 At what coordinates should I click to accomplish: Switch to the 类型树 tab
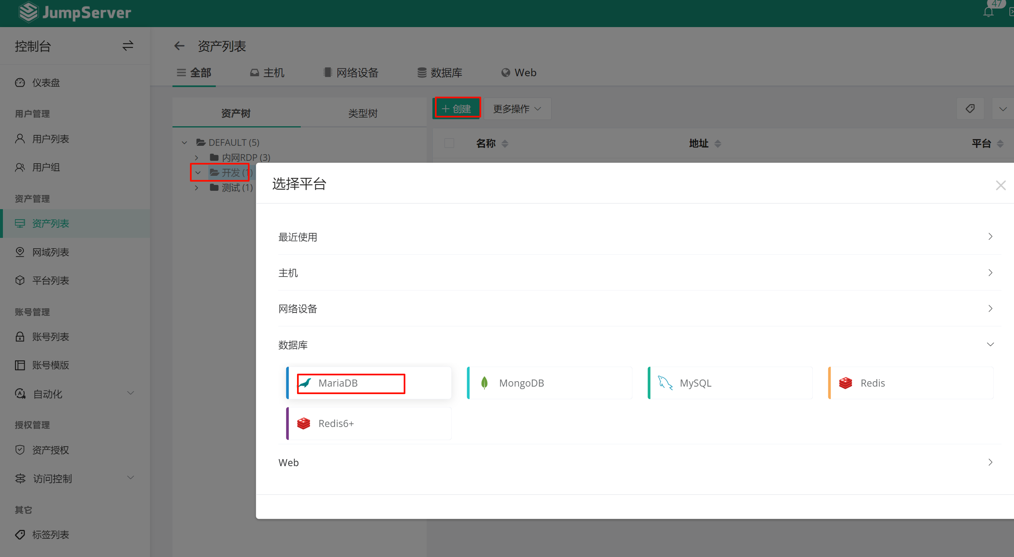[x=363, y=113]
